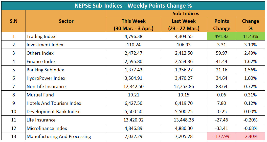Select Non Life Insurance last week value 12,253.86
The image size is (267, 142).
coord(184,87)
